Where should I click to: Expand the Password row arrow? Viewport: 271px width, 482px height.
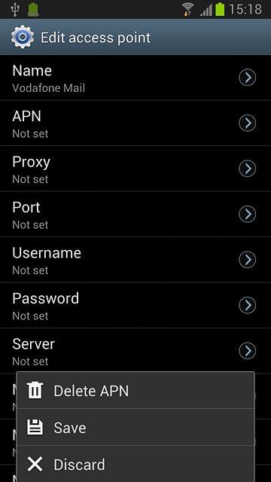coord(247,305)
